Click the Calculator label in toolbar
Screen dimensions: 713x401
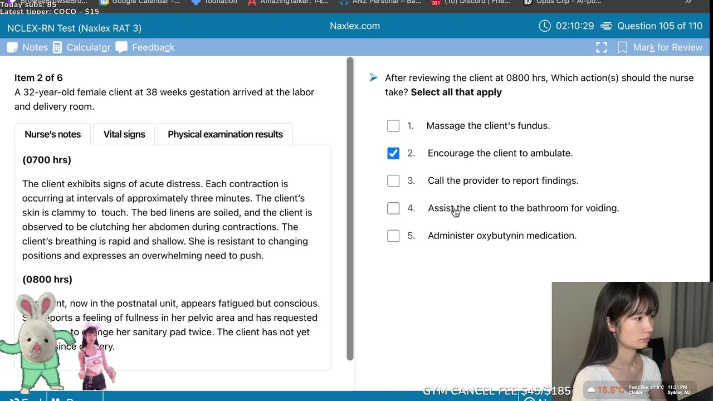[x=88, y=47]
